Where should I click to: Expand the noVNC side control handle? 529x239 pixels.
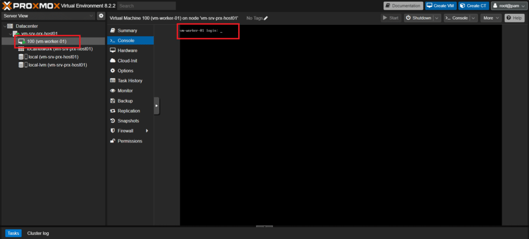click(x=157, y=106)
